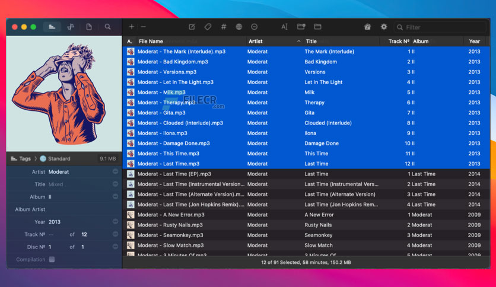This screenshot has width=496, height=287.
Task: Toggle the circle button beside Year field
Action: coord(115,222)
